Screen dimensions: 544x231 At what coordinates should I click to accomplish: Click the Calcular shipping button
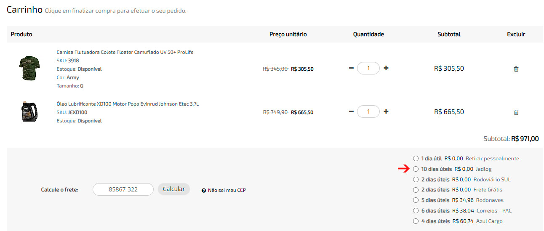click(x=174, y=189)
